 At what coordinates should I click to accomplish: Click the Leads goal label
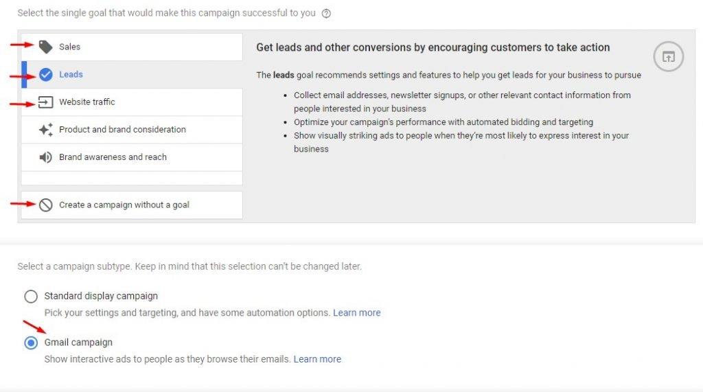point(71,74)
